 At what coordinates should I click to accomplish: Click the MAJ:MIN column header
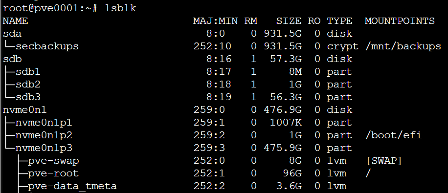(215, 21)
